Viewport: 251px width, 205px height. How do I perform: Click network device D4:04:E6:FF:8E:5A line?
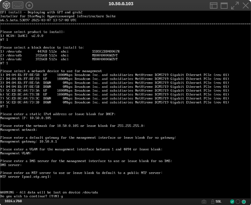[x=115, y=83]
